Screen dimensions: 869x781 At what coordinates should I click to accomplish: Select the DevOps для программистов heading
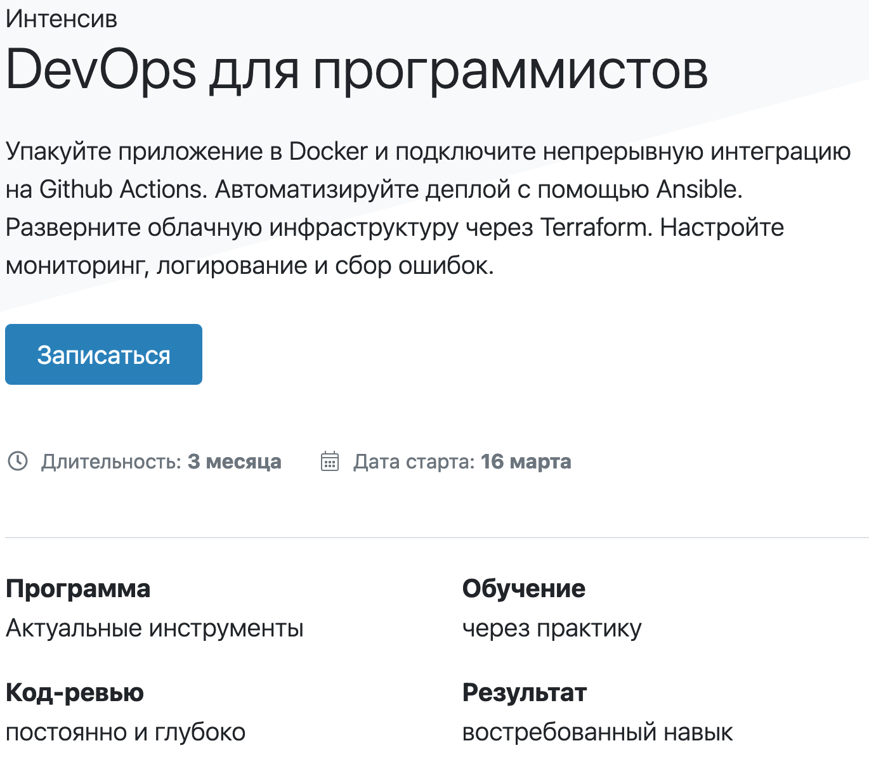coord(356,70)
